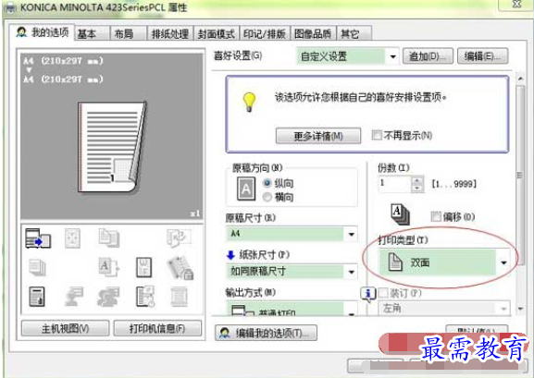Click the 主机视图(V) button
The height and width of the screenshot is (378, 534).
(65, 328)
